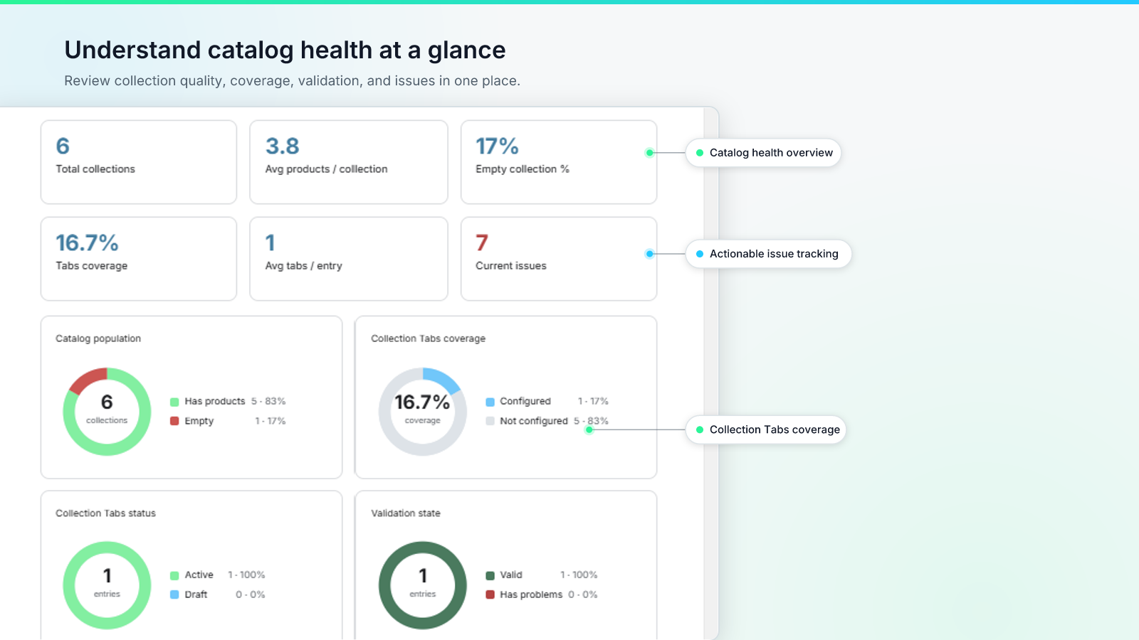Screen dimensions: 1139x640
Task: Click gray Not configured legend swatch
Action: 490,421
